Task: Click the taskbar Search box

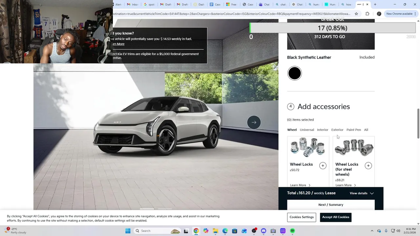Action: (157, 231)
